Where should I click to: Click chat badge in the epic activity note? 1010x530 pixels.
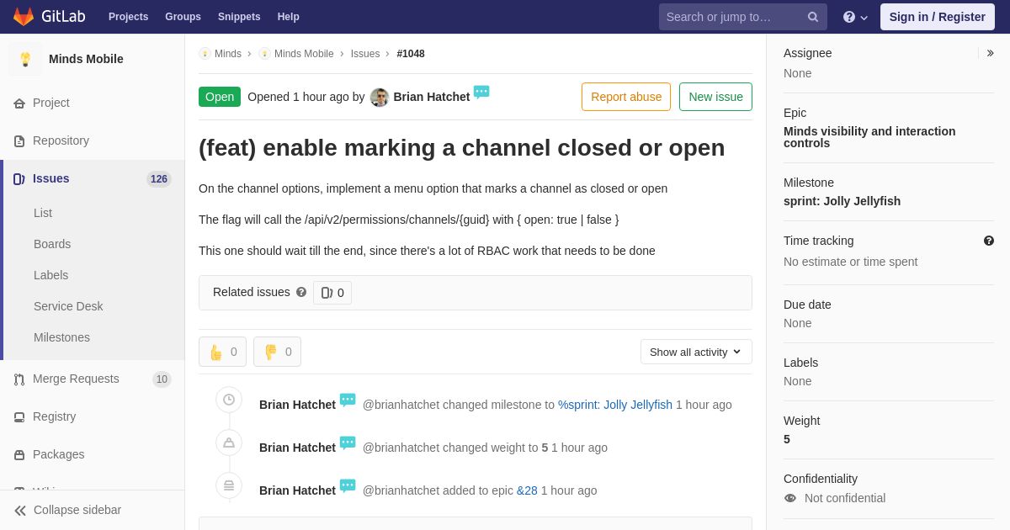click(348, 485)
